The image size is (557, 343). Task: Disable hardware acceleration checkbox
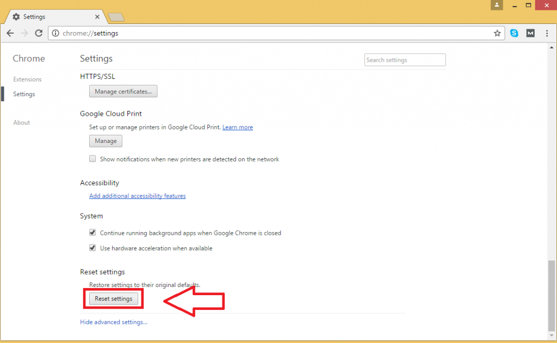pyautogui.click(x=92, y=248)
